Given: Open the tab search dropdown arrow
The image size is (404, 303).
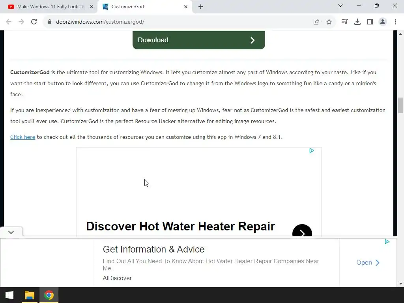Looking at the screenshot, I should (x=340, y=6).
